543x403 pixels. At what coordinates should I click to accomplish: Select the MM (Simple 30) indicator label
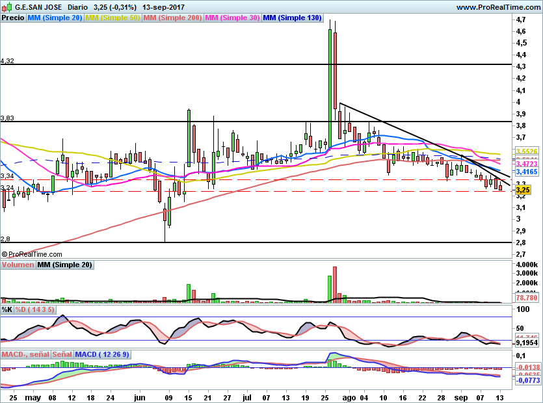tap(232, 18)
